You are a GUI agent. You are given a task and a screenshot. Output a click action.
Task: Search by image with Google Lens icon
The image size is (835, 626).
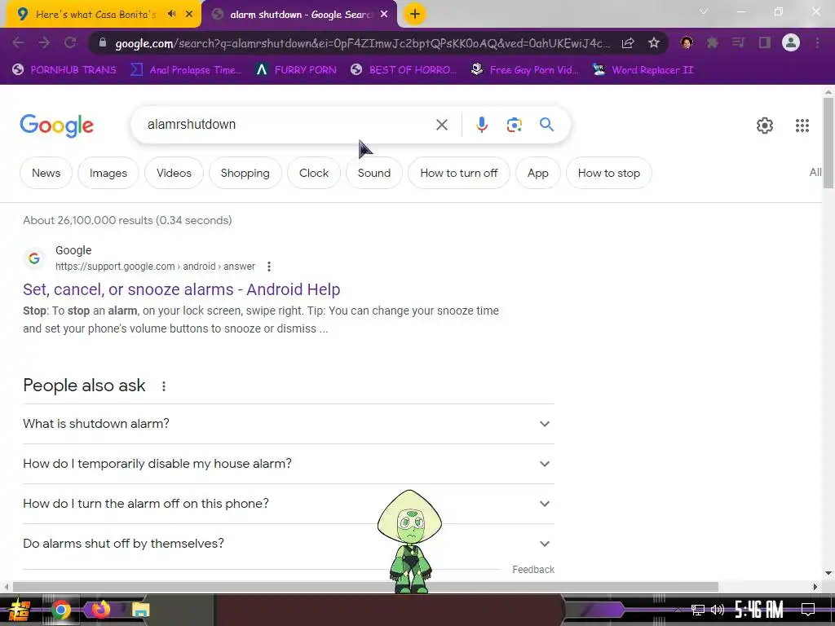(x=514, y=125)
